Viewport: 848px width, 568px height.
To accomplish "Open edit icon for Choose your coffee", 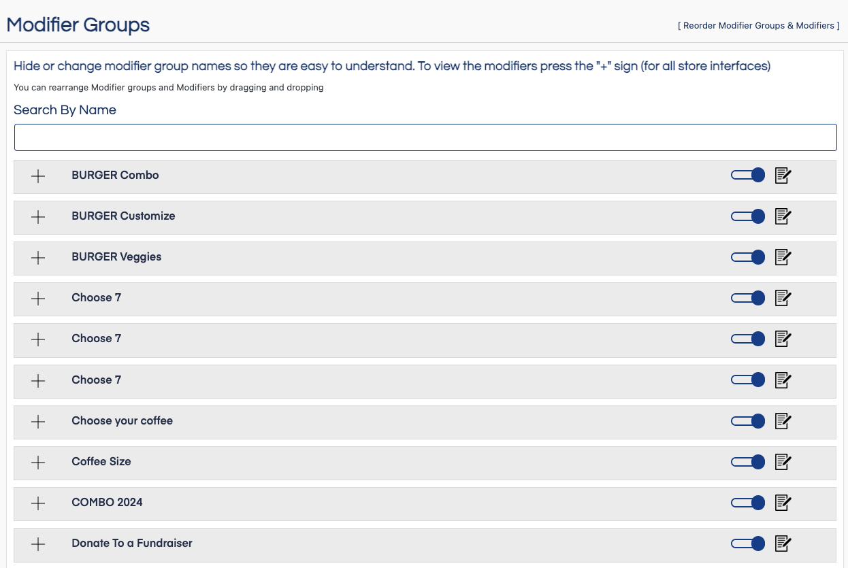I will [x=783, y=421].
